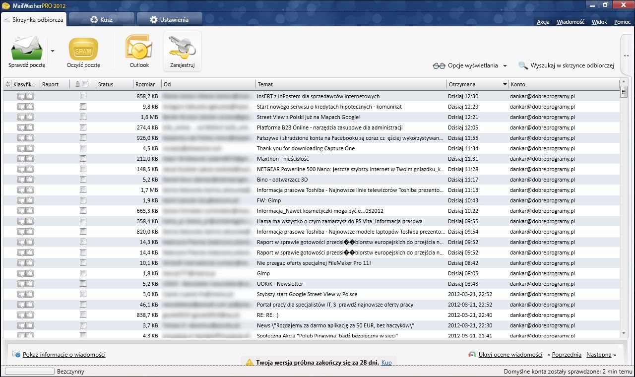Click the trash icon in column header
Viewport: 635px width, 377px height.
coord(77,84)
